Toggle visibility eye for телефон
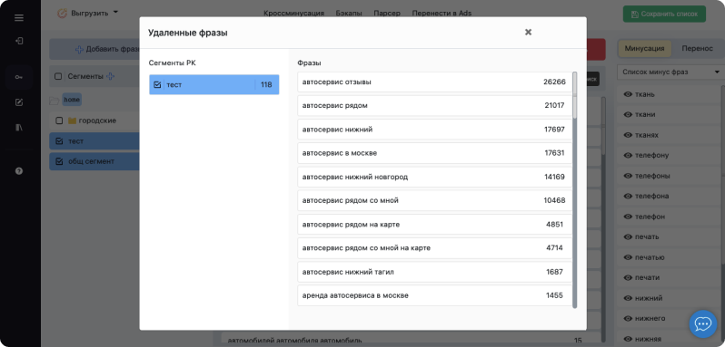This screenshot has width=725, height=347. pos(628,217)
